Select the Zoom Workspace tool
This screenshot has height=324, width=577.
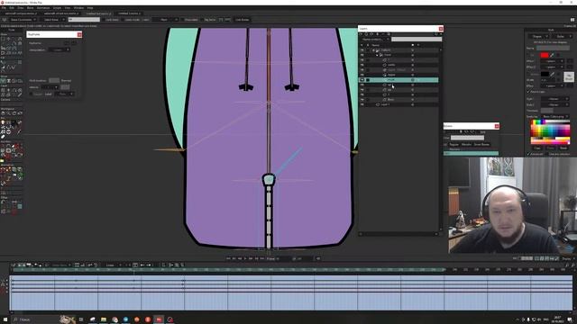pos(8,113)
